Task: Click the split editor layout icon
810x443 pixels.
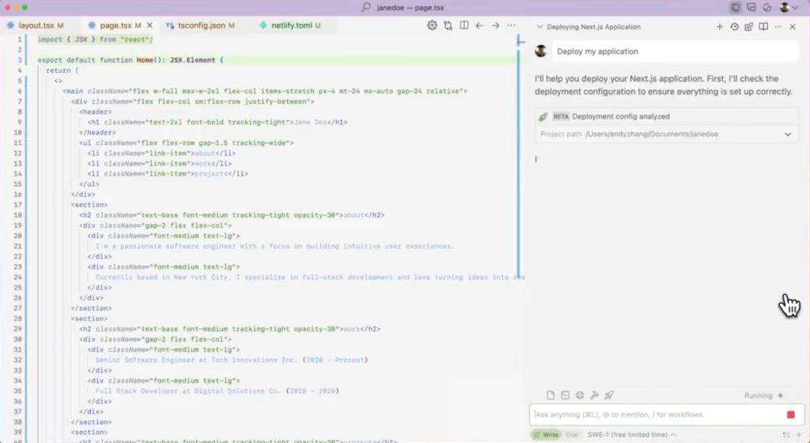Action: coord(464,25)
